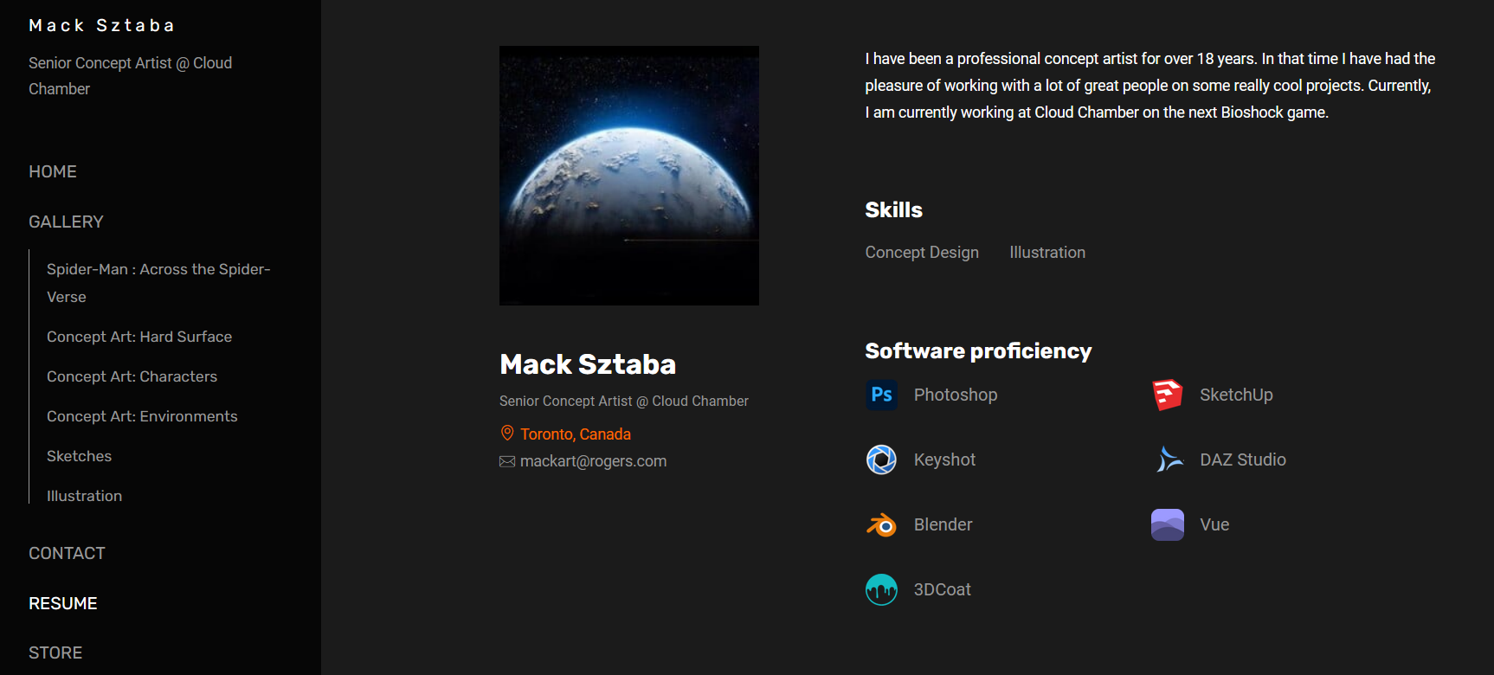
Task: Select the Keyshot icon
Action: [881, 460]
